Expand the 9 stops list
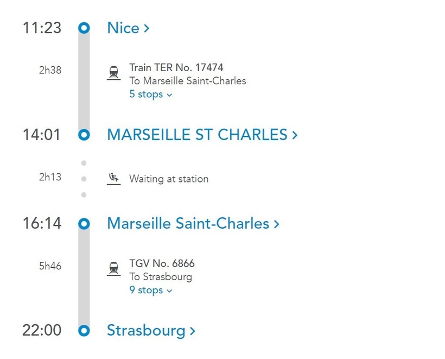This screenshot has width=445, height=359. click(151, 290)
